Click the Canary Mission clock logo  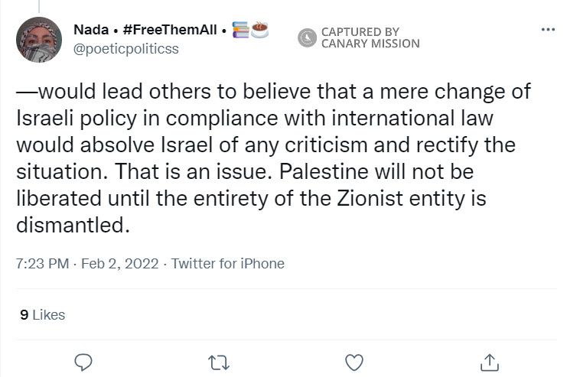click(x=308, y=37)
